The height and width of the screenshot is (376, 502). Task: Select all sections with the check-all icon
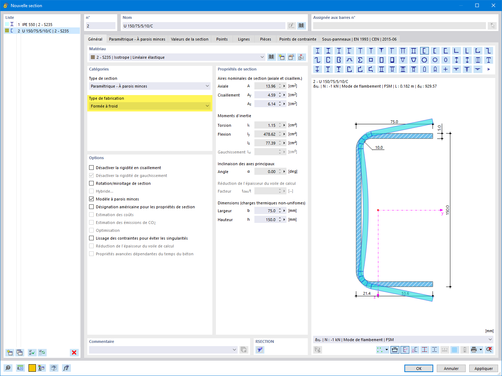point(32,352)
